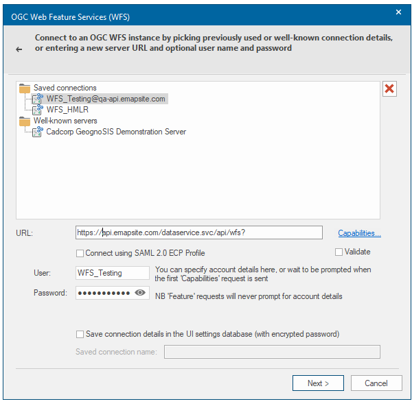Reveal password with the eye icon
Image resolution: width=412 pixels, height=406 pixels.
[x=140, y=293]
